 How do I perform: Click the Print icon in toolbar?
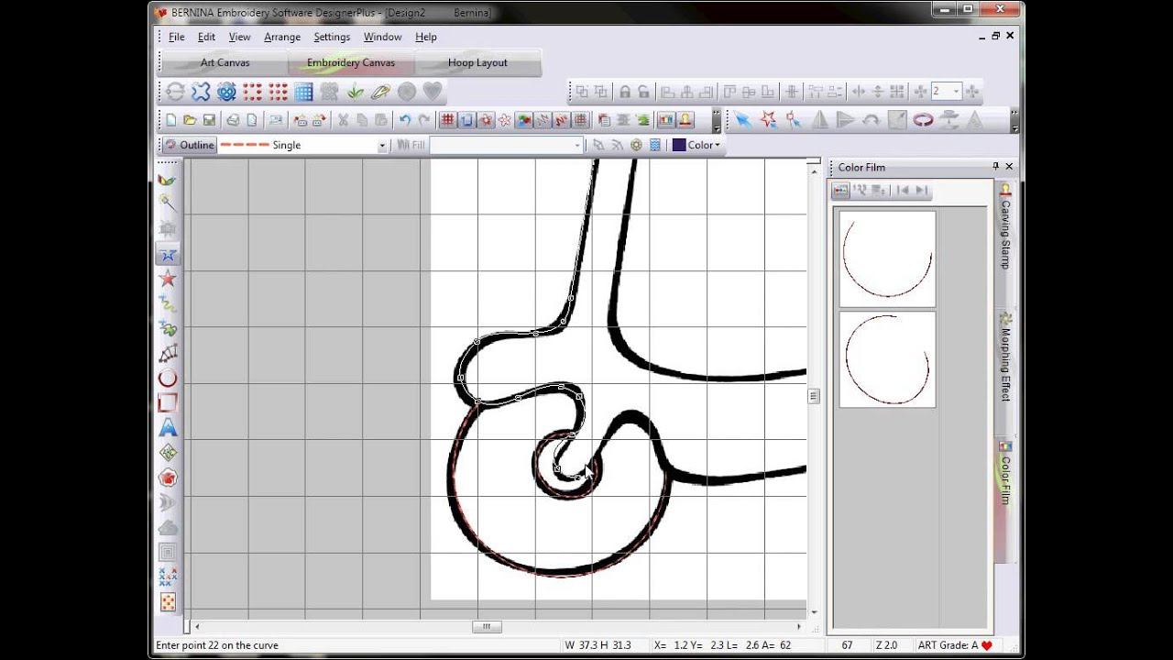[x=233, y=120]
